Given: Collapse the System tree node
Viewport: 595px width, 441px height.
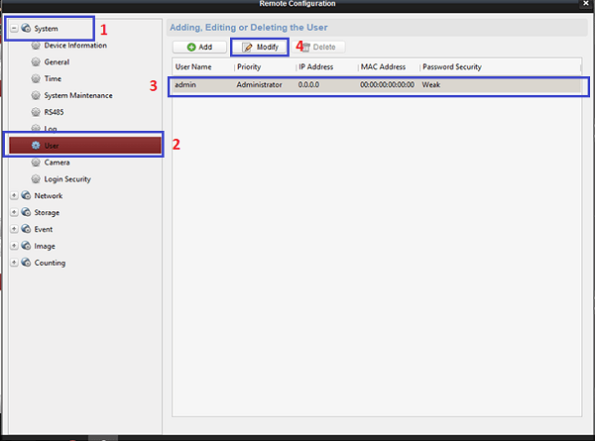Looking at the screenshot, I should [13, 29].
